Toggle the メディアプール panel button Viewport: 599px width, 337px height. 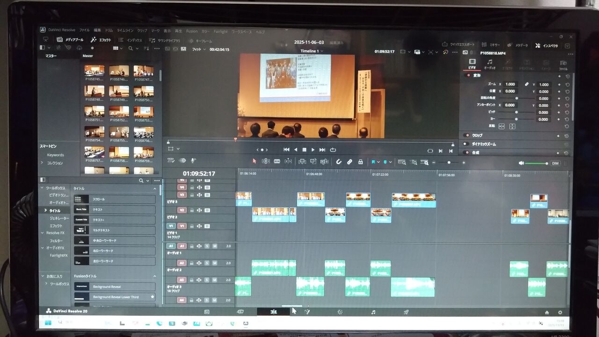click(70, 40)
